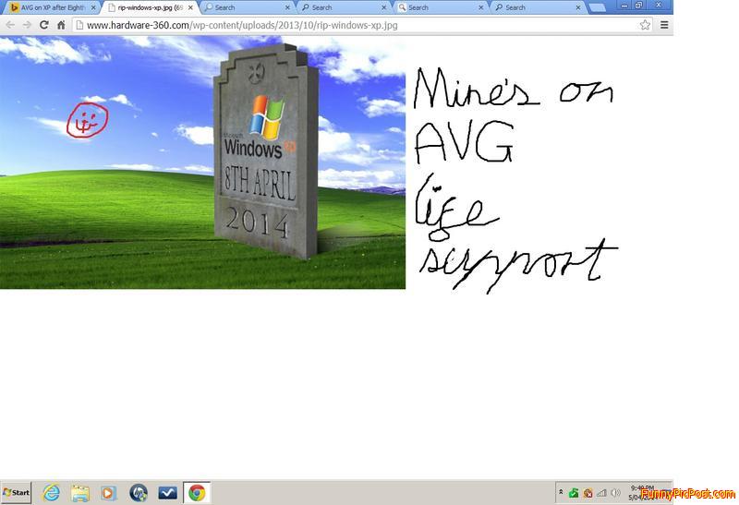
Task: Go back to the previous page
Action: 10,25
